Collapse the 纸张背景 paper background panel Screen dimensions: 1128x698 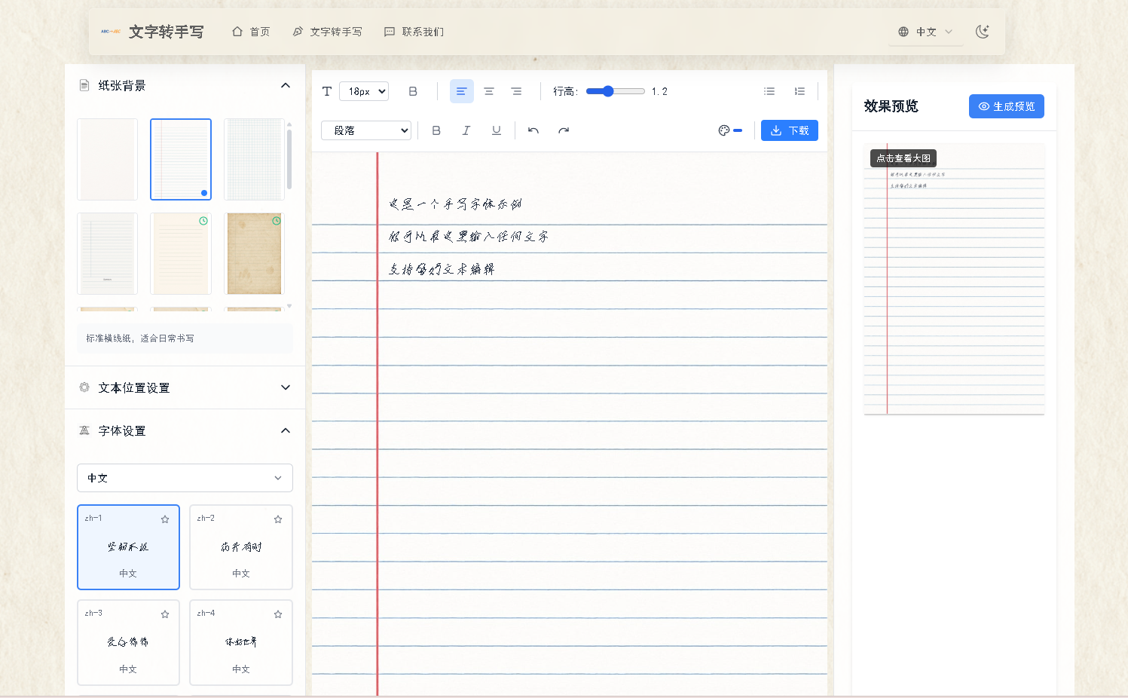285,85
